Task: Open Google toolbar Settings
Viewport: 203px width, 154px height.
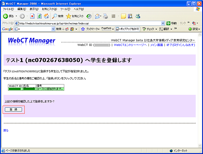Action: pos(194,29)
